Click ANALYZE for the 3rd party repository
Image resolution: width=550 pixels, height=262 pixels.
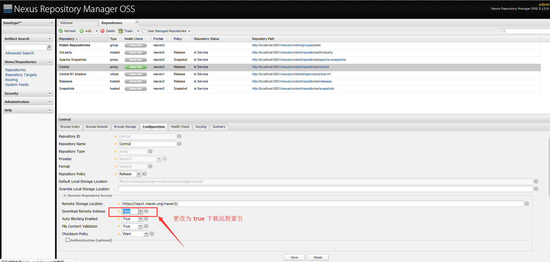pos(135,53)
